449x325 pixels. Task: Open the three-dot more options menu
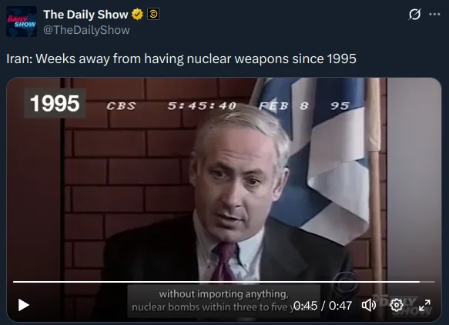click(434, 14)
